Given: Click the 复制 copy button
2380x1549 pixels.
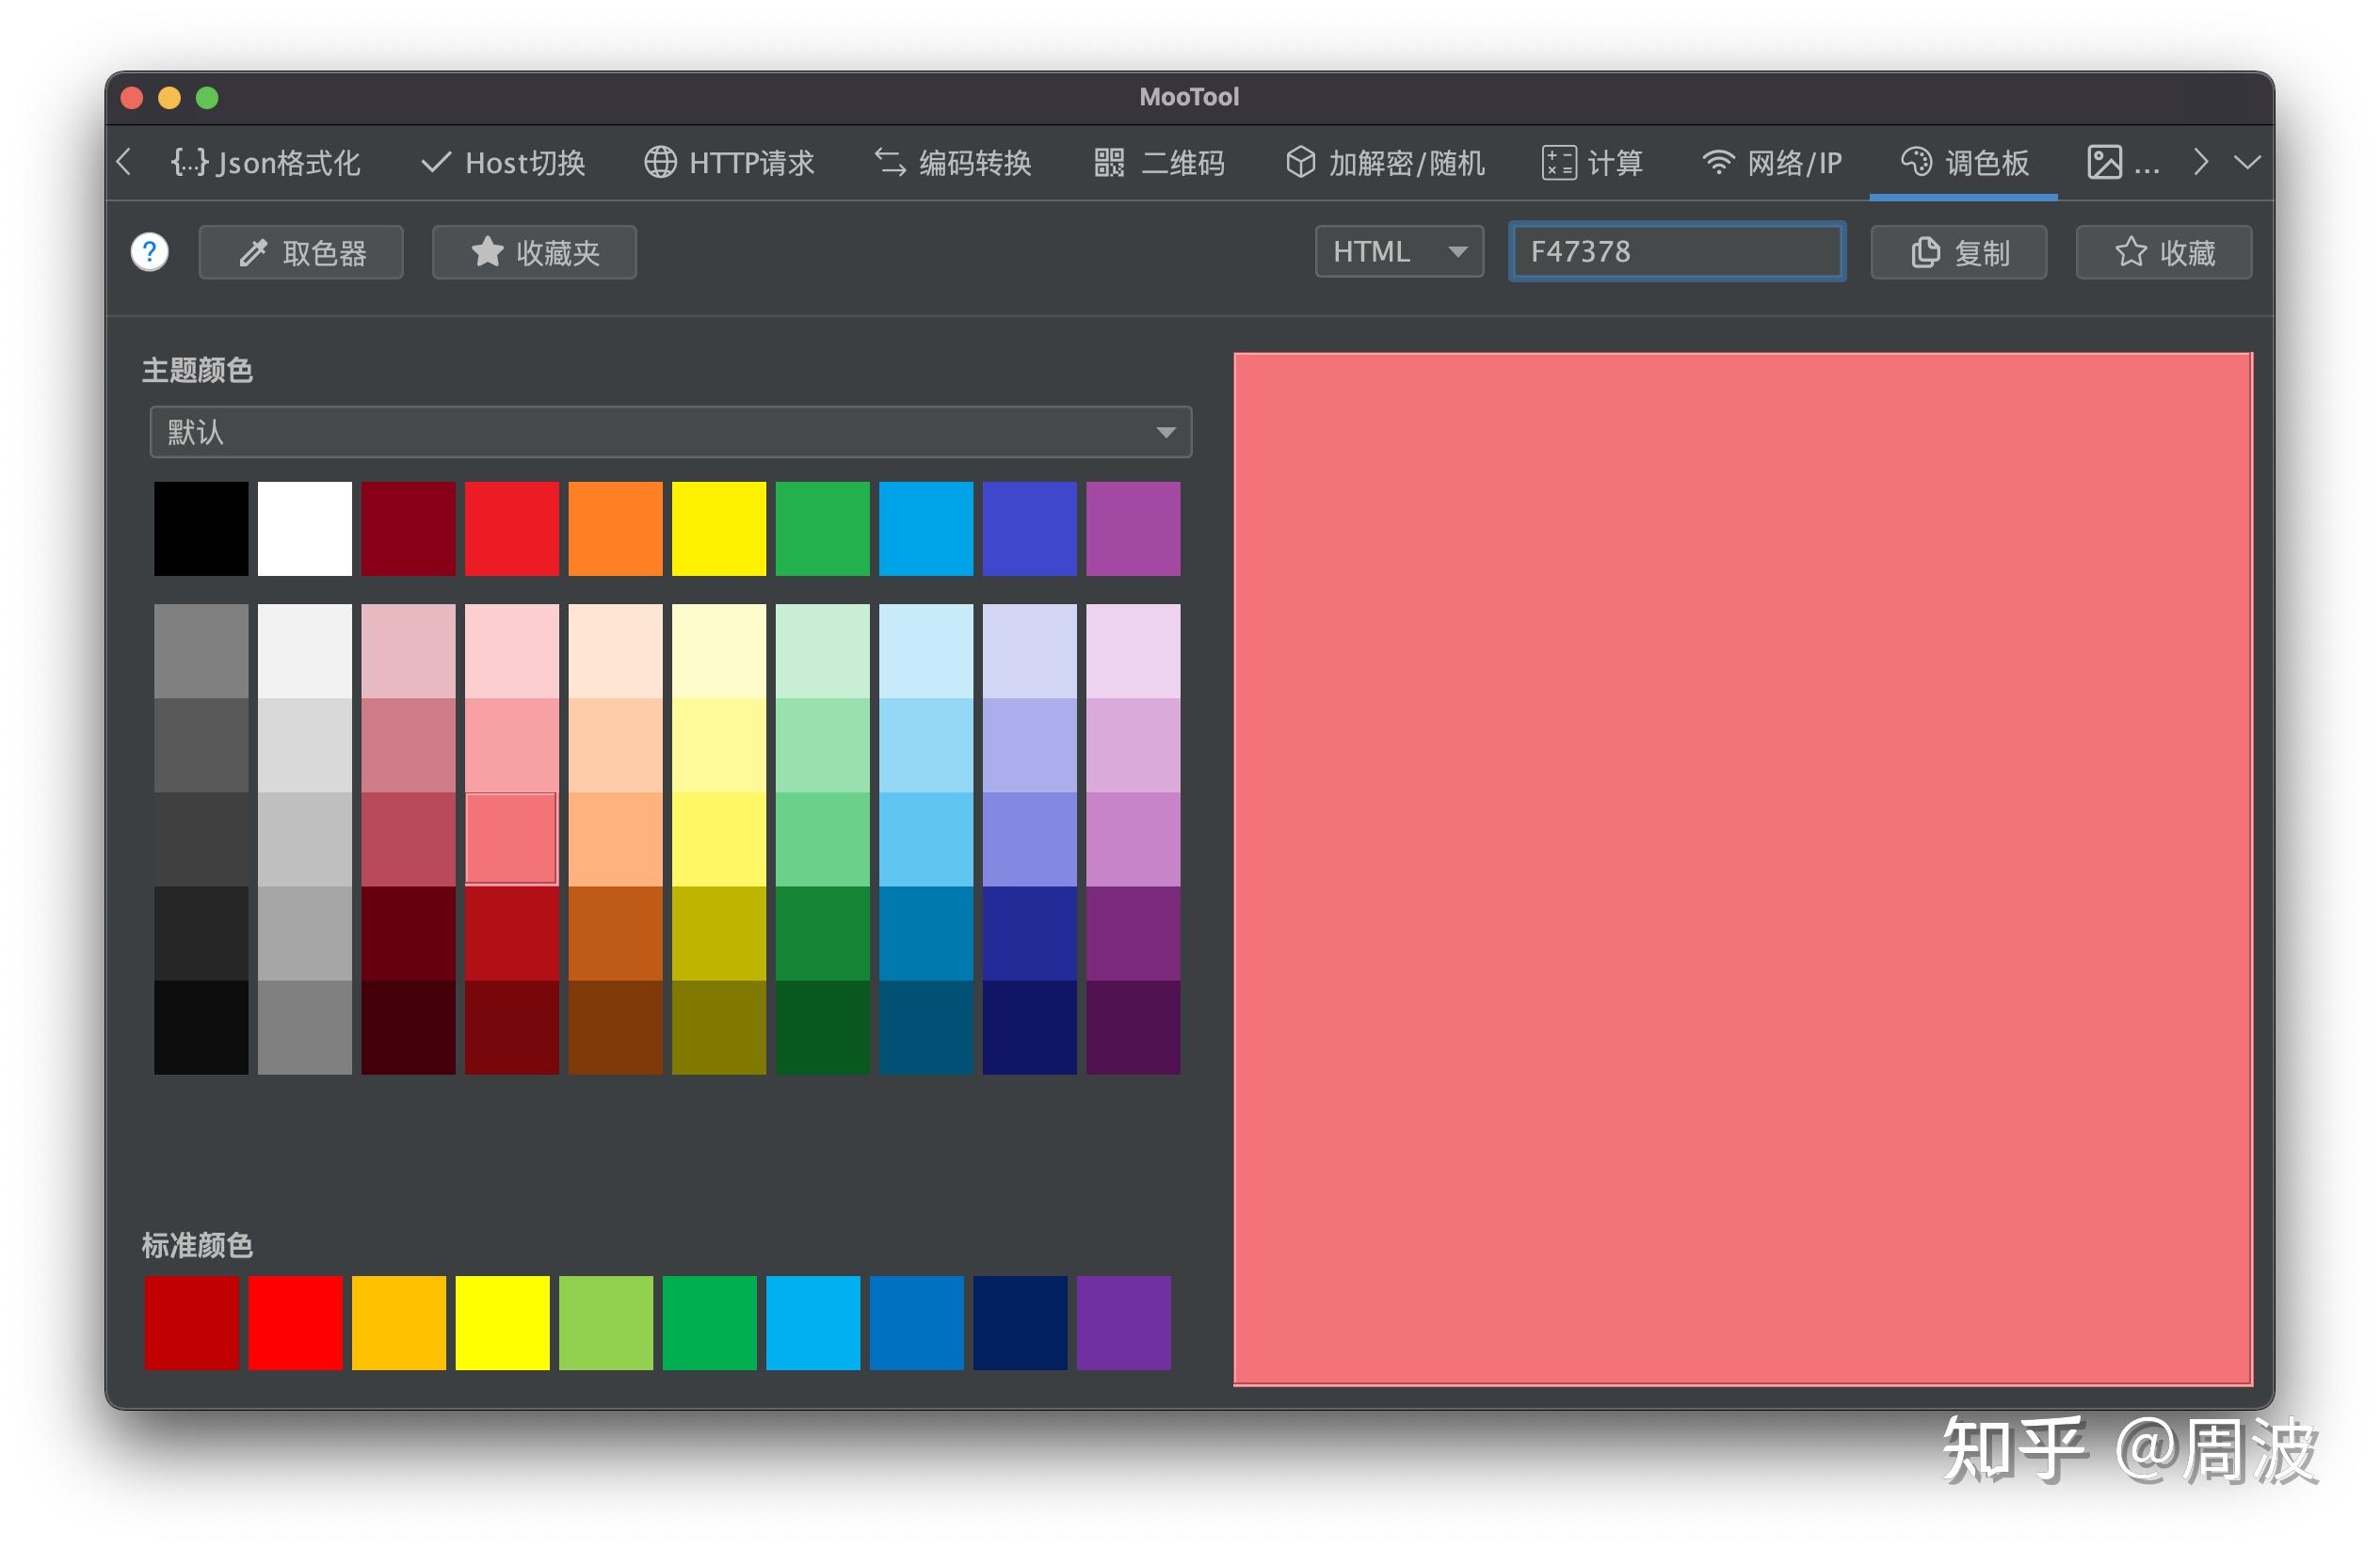Looking at the screenshot, I should (1958, 252).
